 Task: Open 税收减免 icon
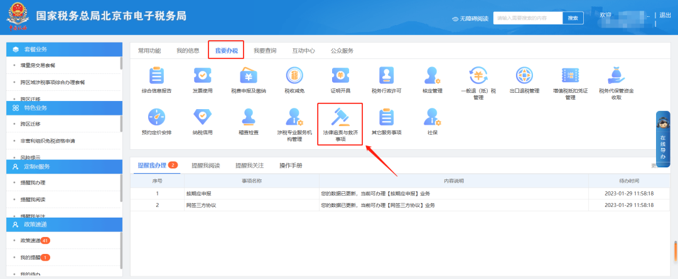pyautogui.click(x=294, y=76)
